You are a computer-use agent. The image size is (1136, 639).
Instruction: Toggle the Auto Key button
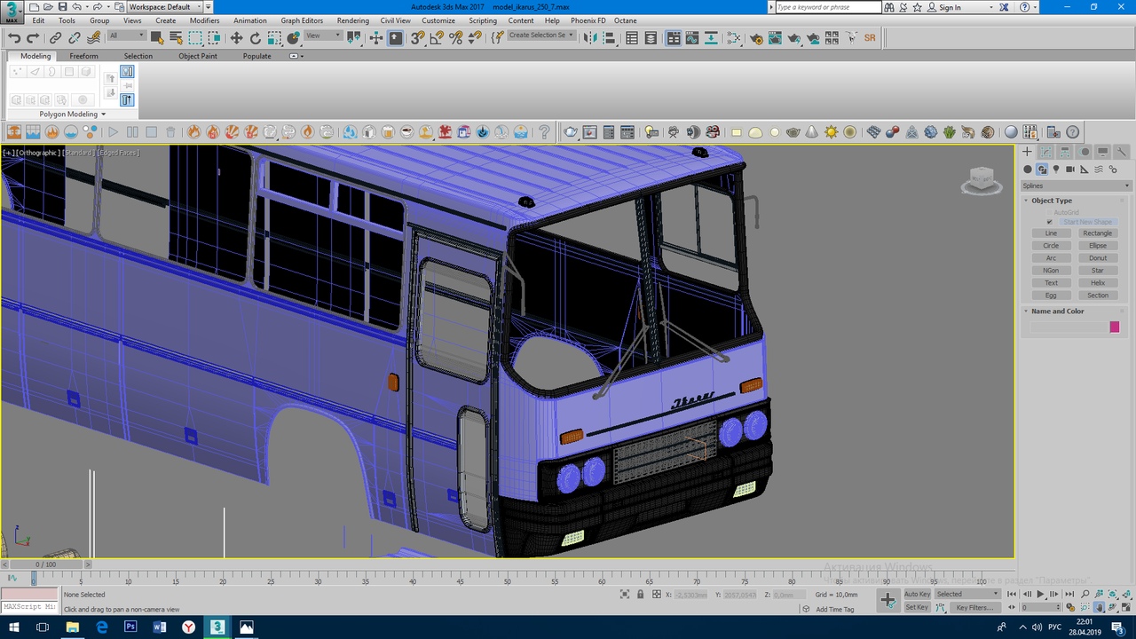tap(917, 594)
